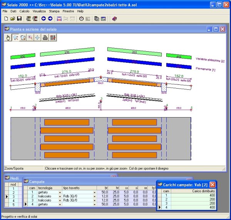The height and width of the screenshot is (220, 231).
Task: Click the crosshair center-view tool
Action: click(x=38, y=38)
